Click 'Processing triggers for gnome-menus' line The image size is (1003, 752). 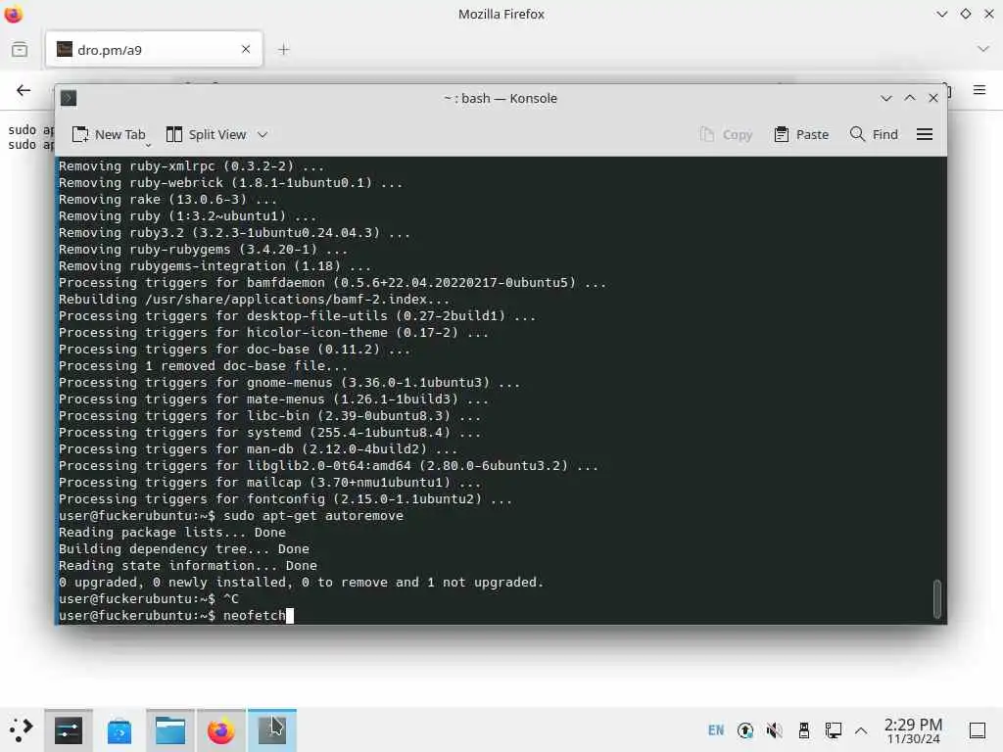coord(289,382)
